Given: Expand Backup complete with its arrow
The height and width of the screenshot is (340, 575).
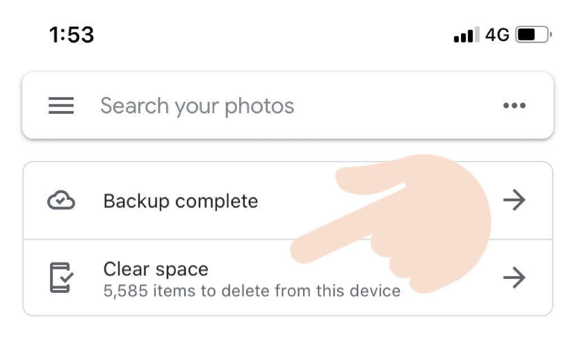Looking at the screenshot, I should [x=514, y=200].
